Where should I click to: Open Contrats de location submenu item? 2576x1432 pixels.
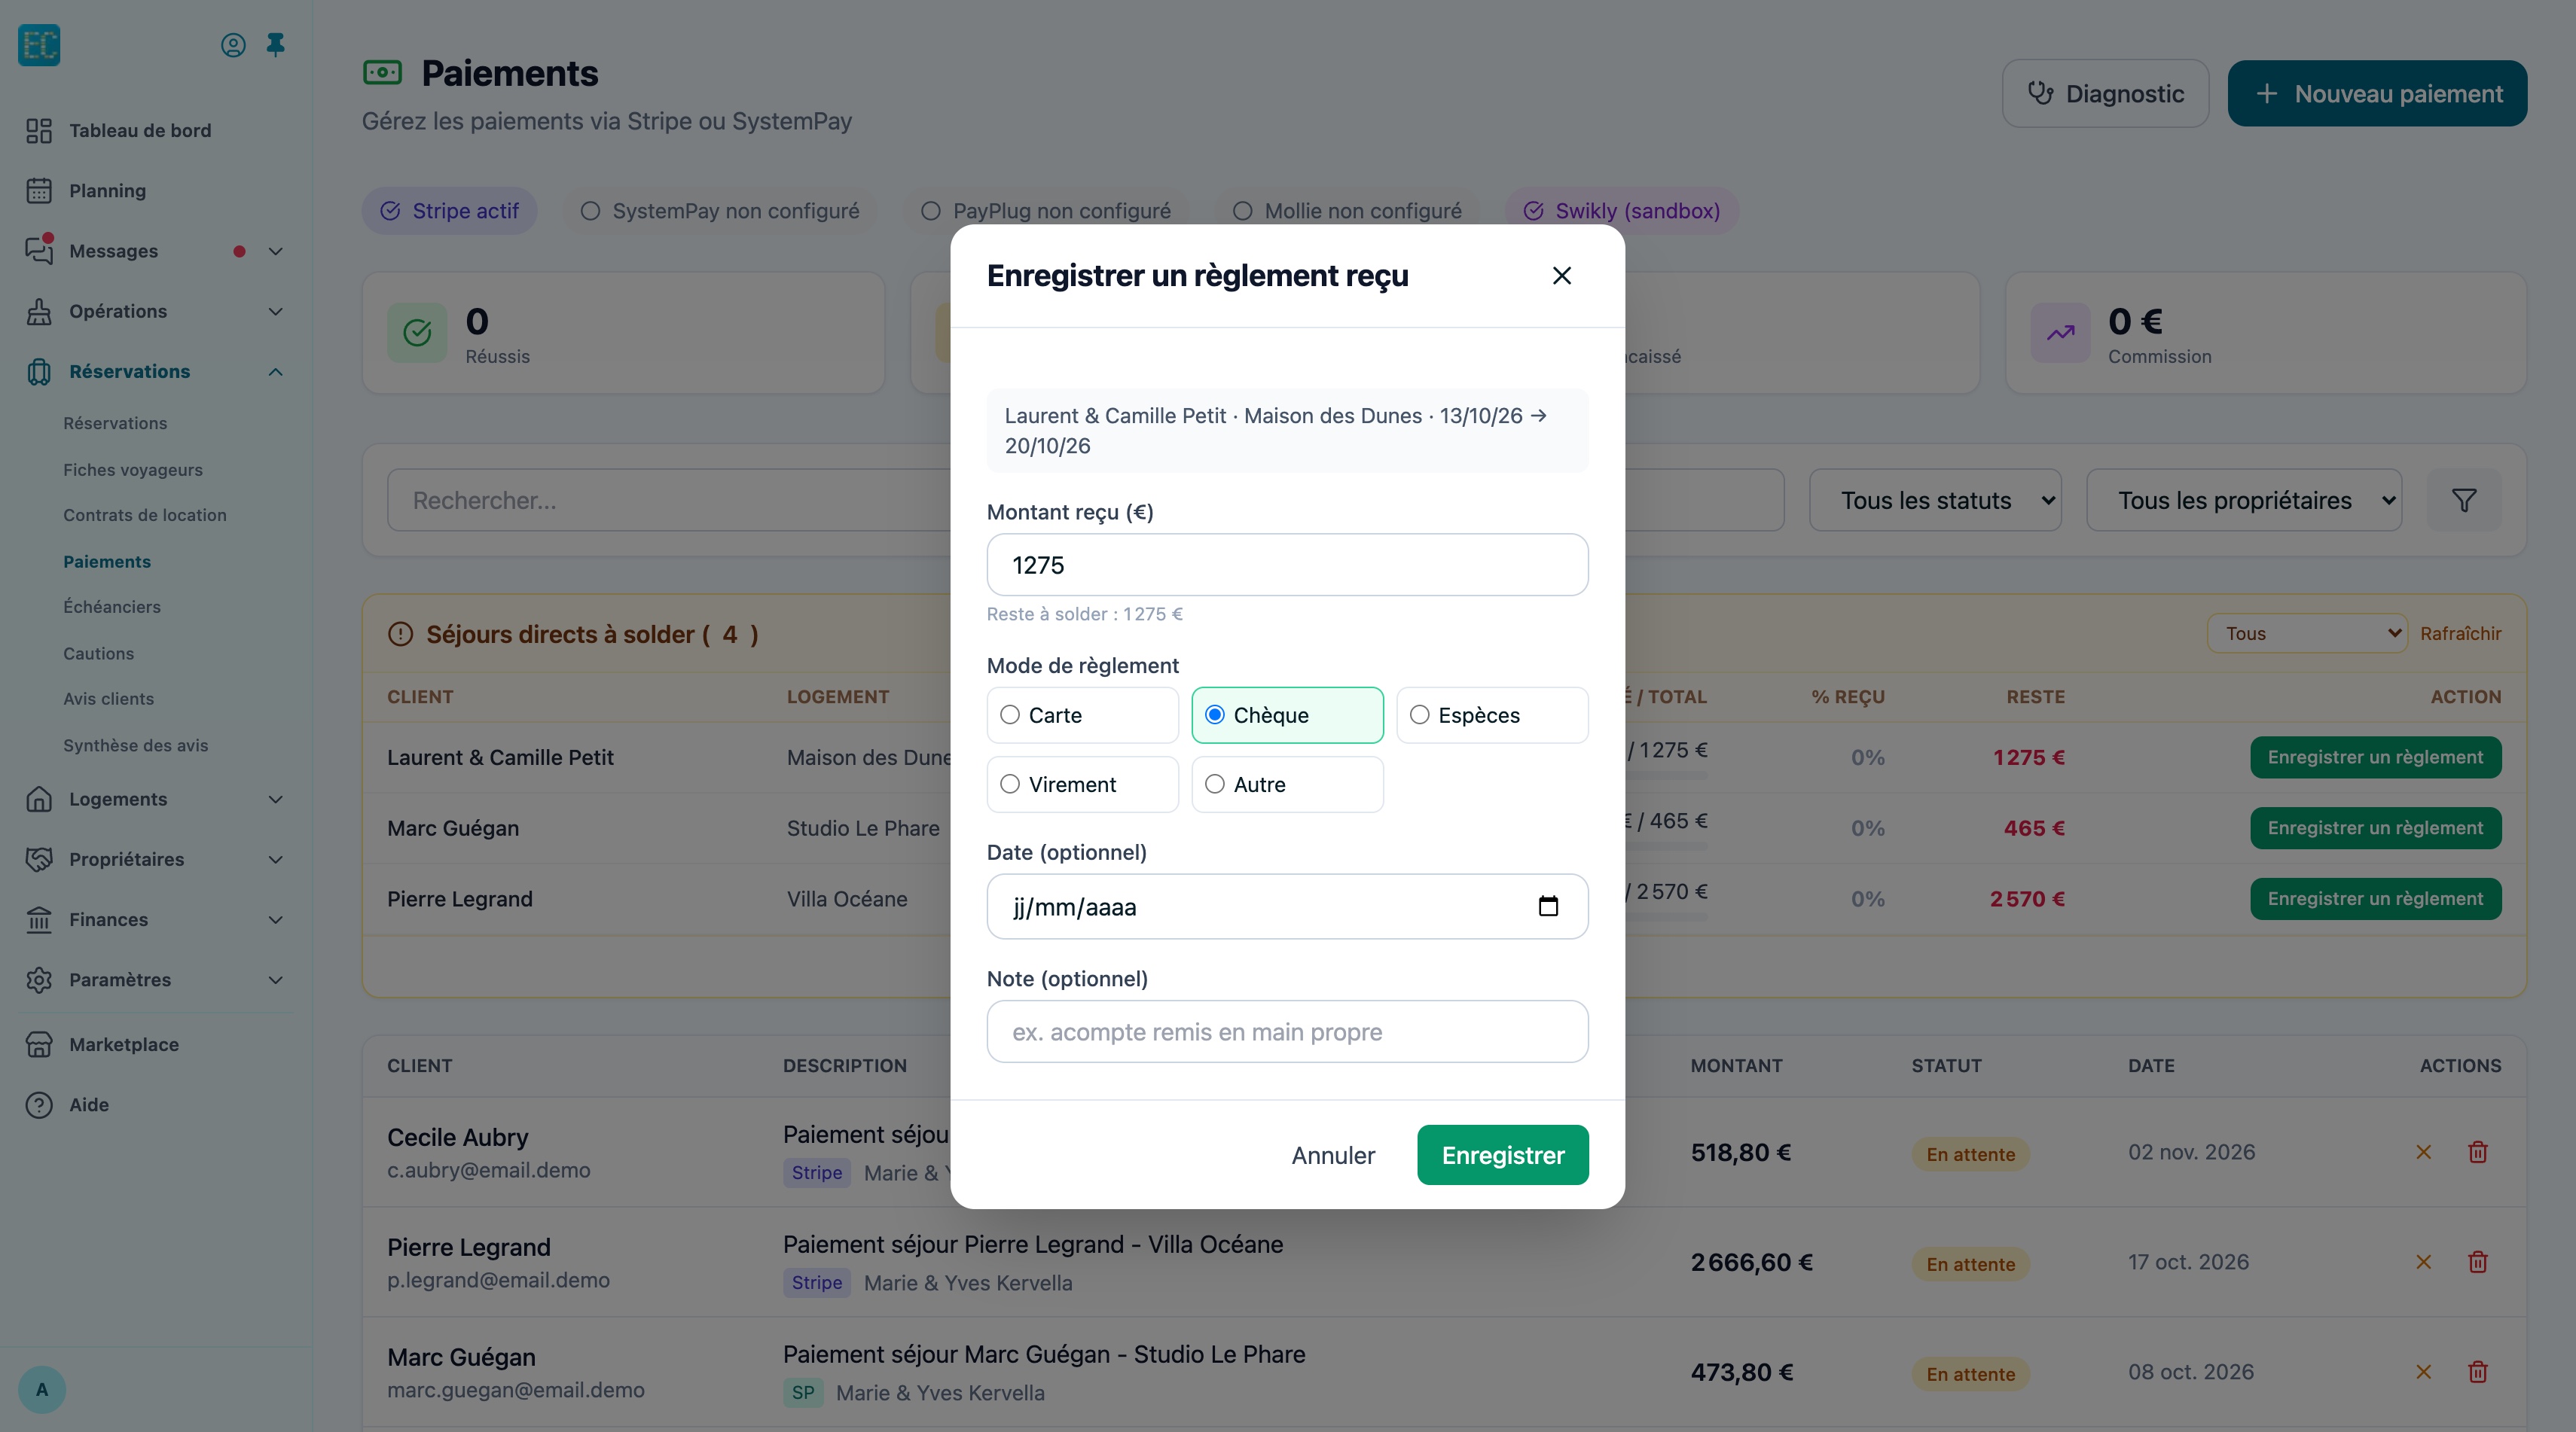pos(145,515)
